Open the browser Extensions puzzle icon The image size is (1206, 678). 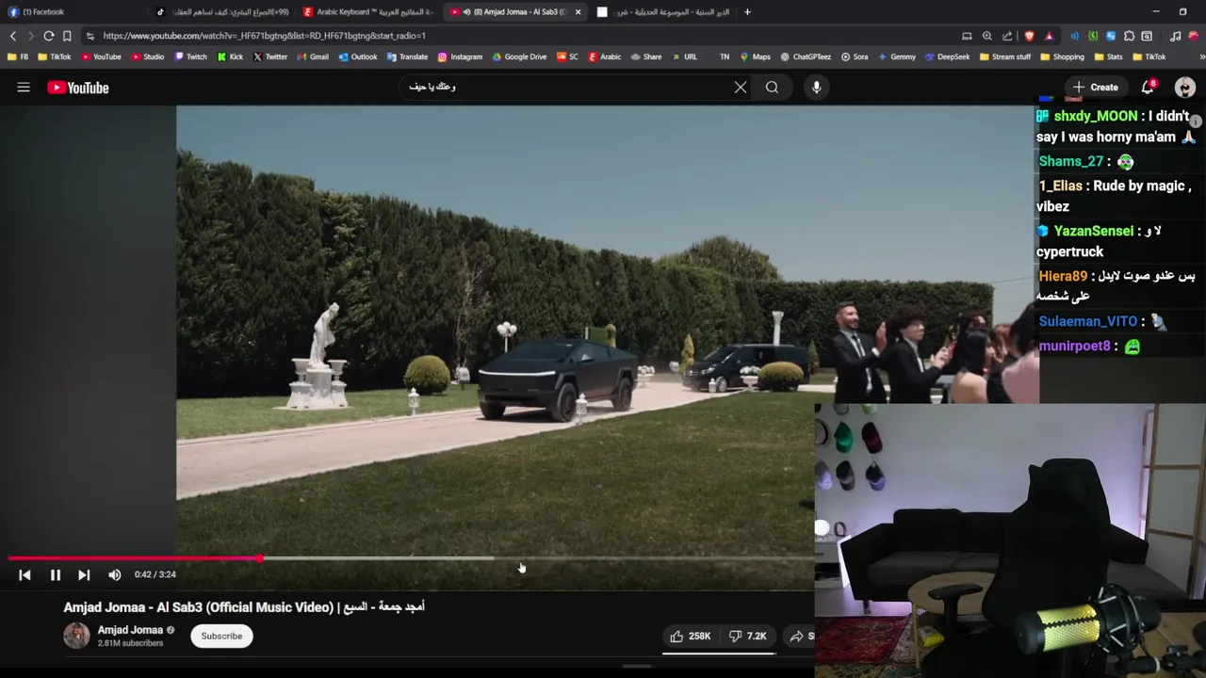click(x=1129, y=36)
